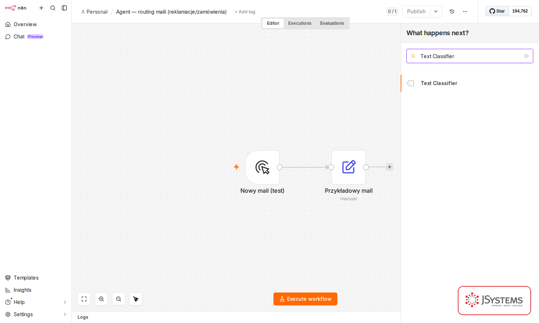Open Chat Preview page
The image size is (539, 323).
36,37
